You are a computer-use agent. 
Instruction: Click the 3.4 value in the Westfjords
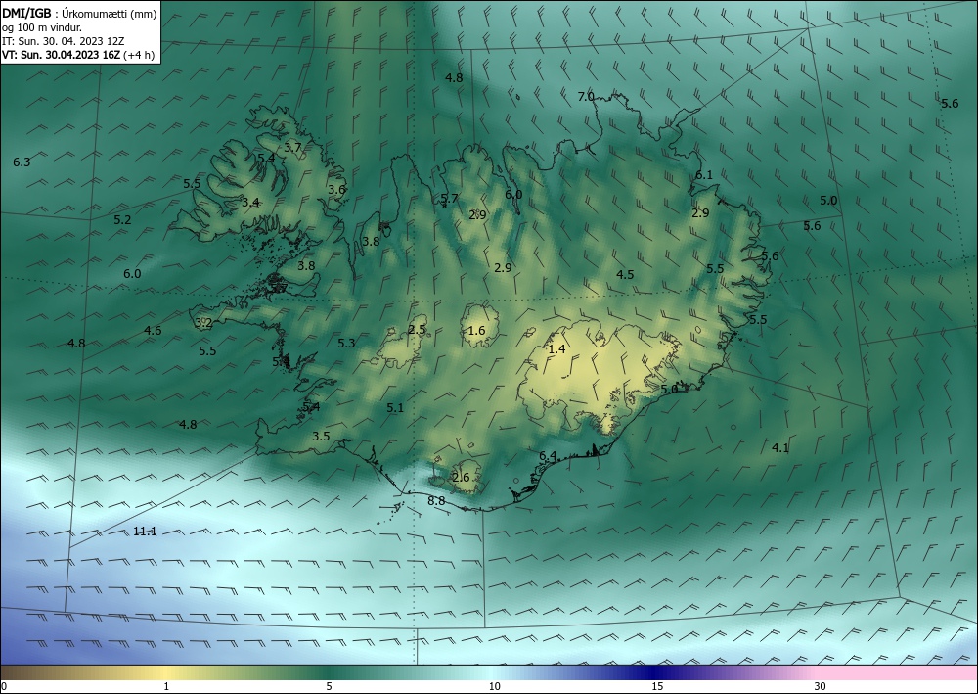(x=250, y=203)
